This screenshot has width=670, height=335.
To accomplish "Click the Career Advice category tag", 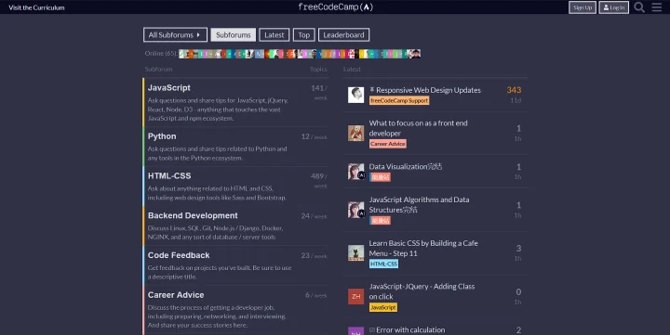I will (x=387, y=144).
